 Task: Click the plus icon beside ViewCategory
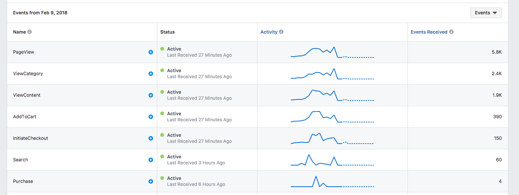coord(151,74)
